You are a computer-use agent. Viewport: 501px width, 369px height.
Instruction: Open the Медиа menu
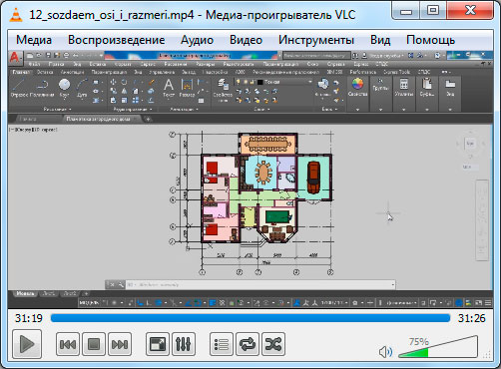click(34, 40)
